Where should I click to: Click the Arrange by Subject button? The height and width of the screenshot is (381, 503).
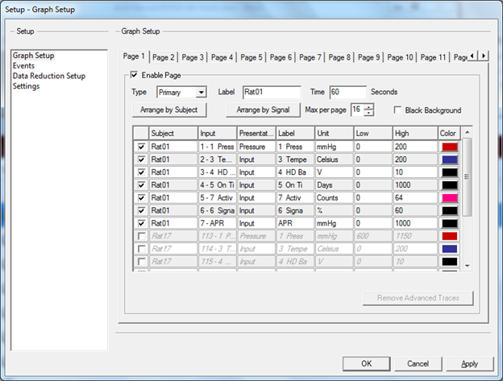[169, 110]
